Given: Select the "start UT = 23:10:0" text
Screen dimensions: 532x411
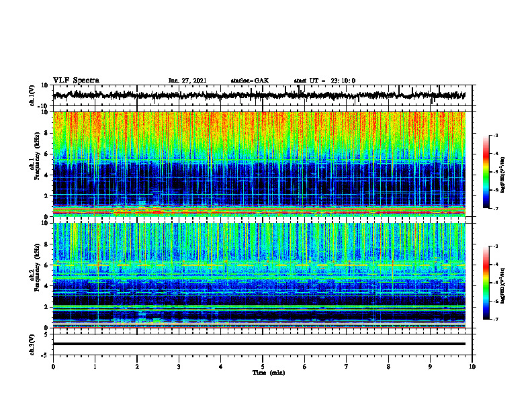Looking at the screenshot, I should coord(324,81).
